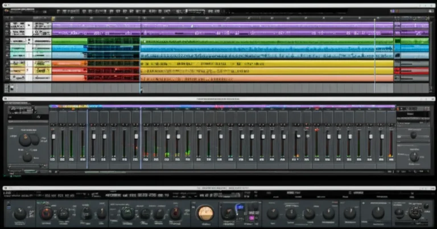Click the transport display in the arrangement toolbar

coord(195,11)
